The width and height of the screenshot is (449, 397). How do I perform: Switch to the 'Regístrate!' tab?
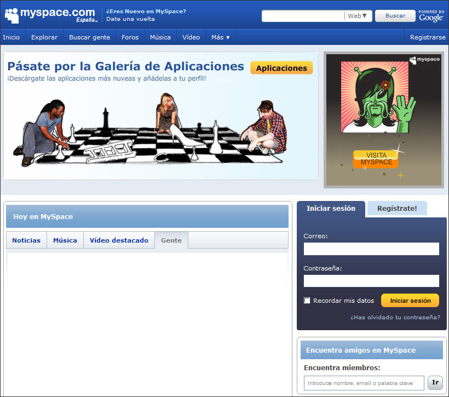(x=397, y=209)
